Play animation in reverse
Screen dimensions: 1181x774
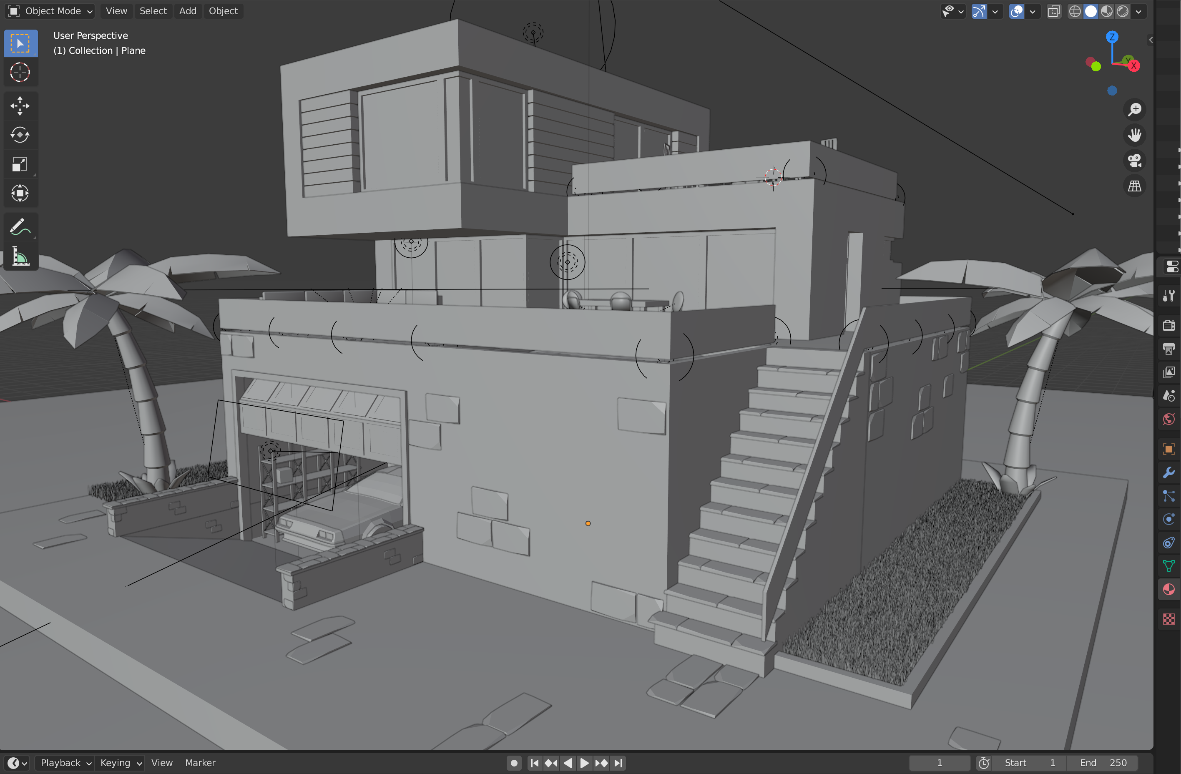pos(568,763)
